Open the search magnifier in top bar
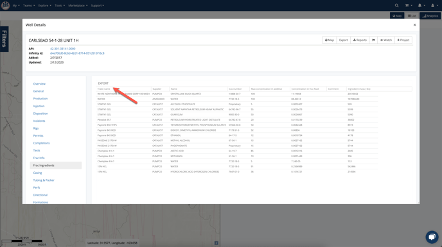Viewport: 442px width, 247px height. click(396, 5)
